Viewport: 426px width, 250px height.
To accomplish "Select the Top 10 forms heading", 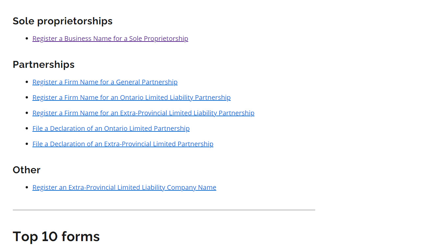I will (56, 236).
